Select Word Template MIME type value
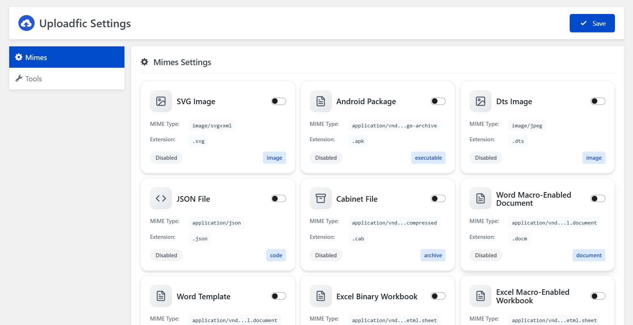This screenshot has width=633, height=325. coord(235,320)
